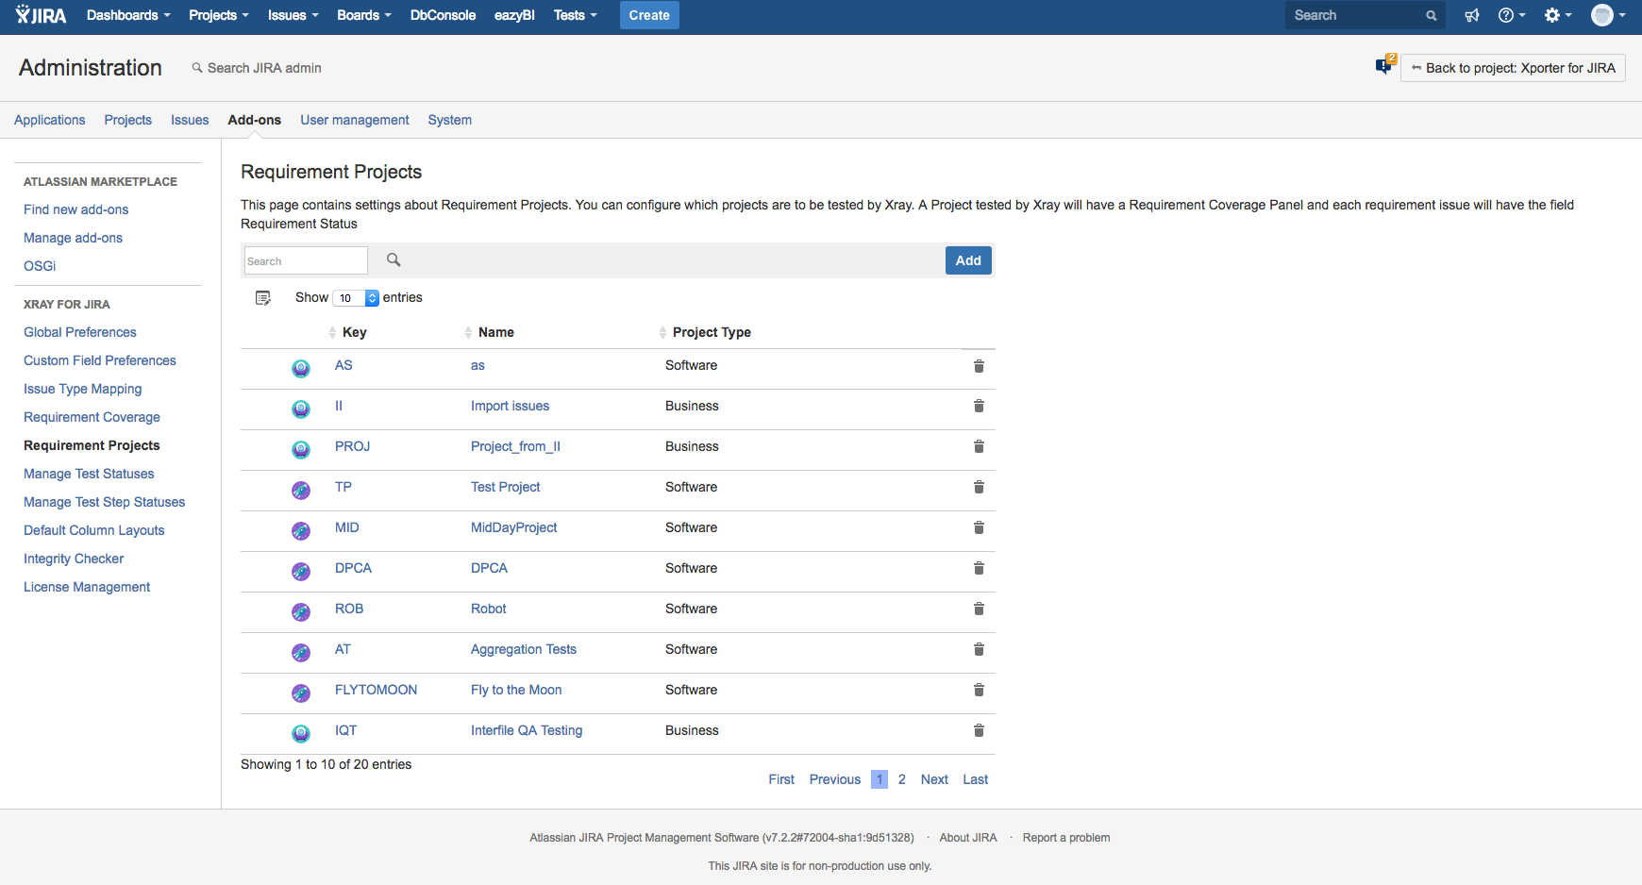
Task: Click the AS project avatar icon
Action: point(301,369)
